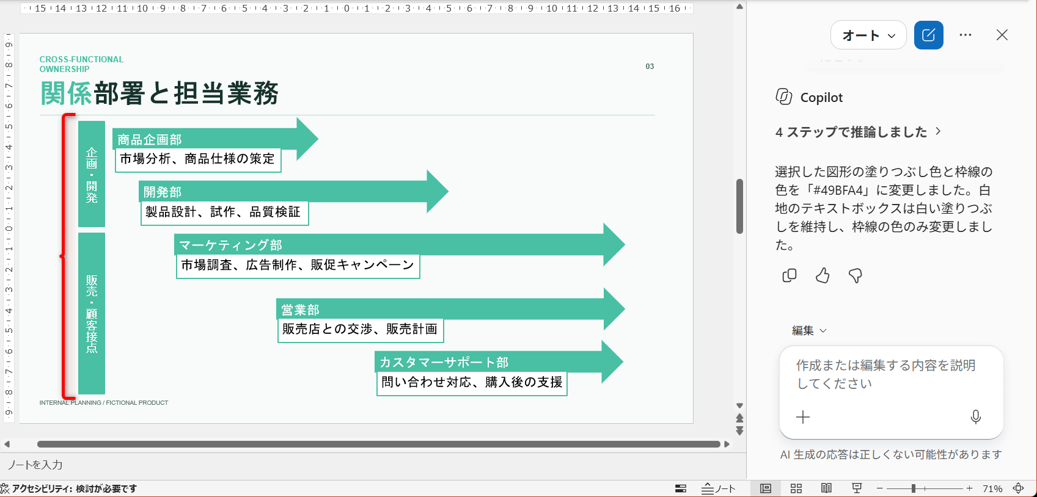1037x497 pixels.
Task: Give thumbs up to Copilot response
Action: pos(823,275)
